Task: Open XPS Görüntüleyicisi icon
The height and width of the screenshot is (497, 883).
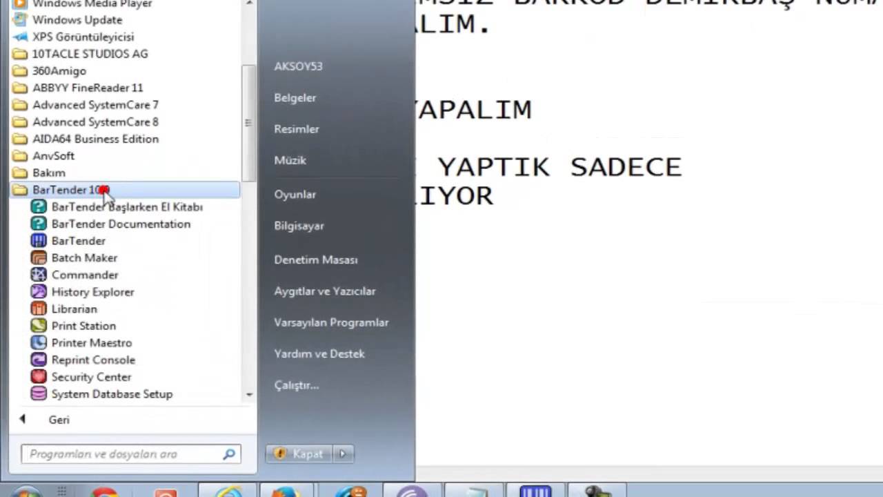Action: pyautogui.click(x=21, y=37)
